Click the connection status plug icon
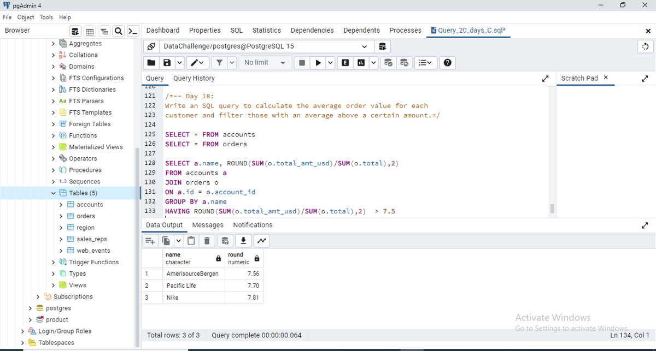656x351 pixels. tap(151, 46)
